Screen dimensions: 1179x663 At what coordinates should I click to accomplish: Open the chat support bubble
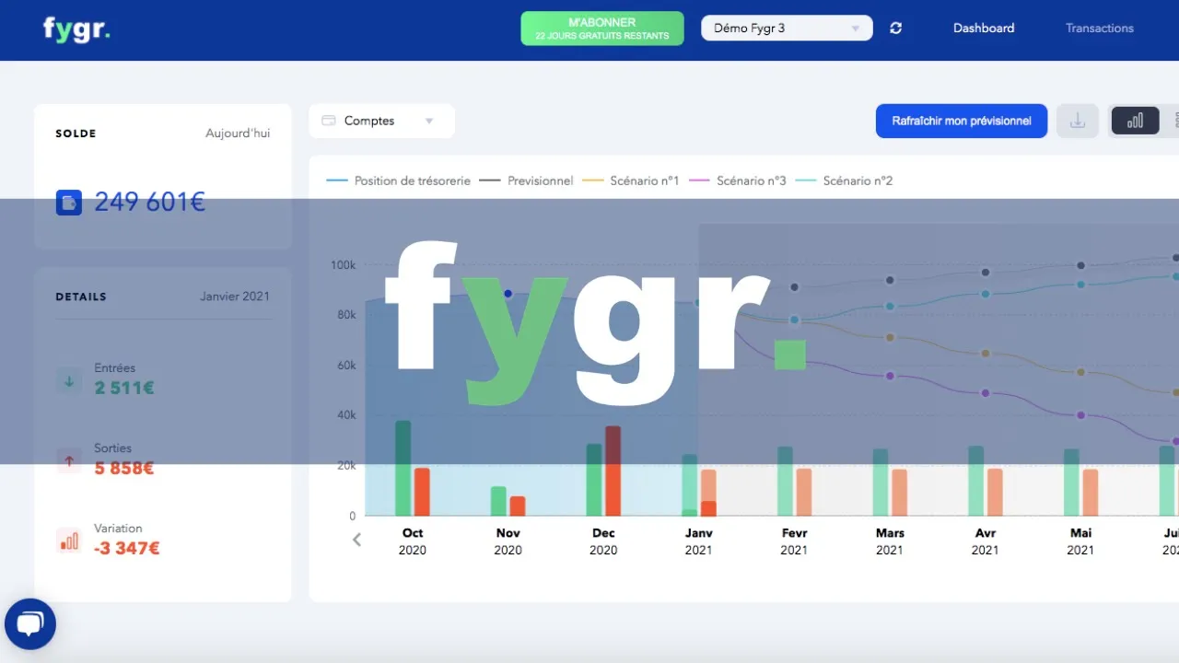(x=30, y=624)
